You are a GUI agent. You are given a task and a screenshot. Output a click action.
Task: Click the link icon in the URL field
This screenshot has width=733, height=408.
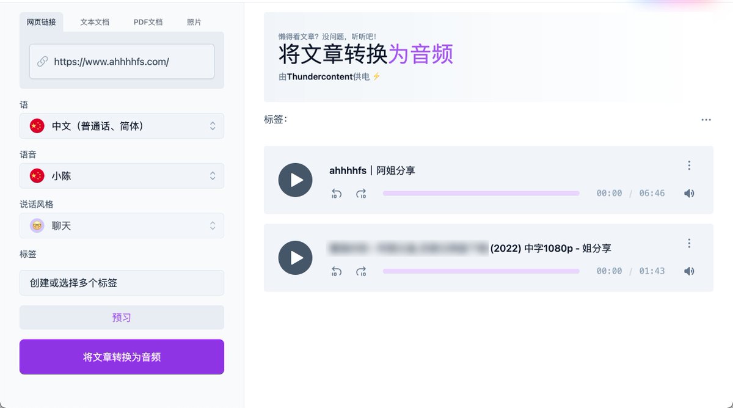(42, 61)
